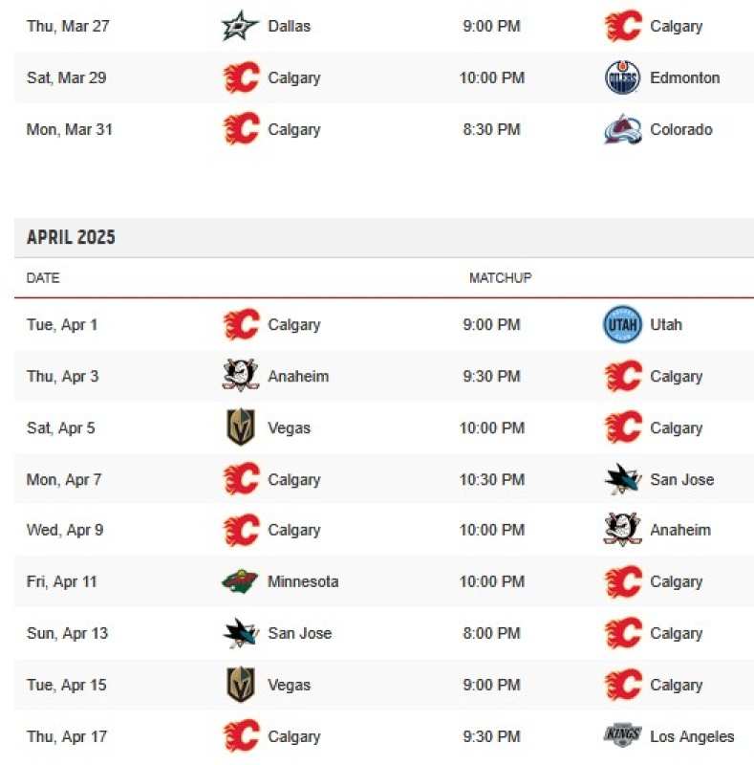The image size is (754, 765).
Task: Open the Edmonton team link
Action: (685, 77)
